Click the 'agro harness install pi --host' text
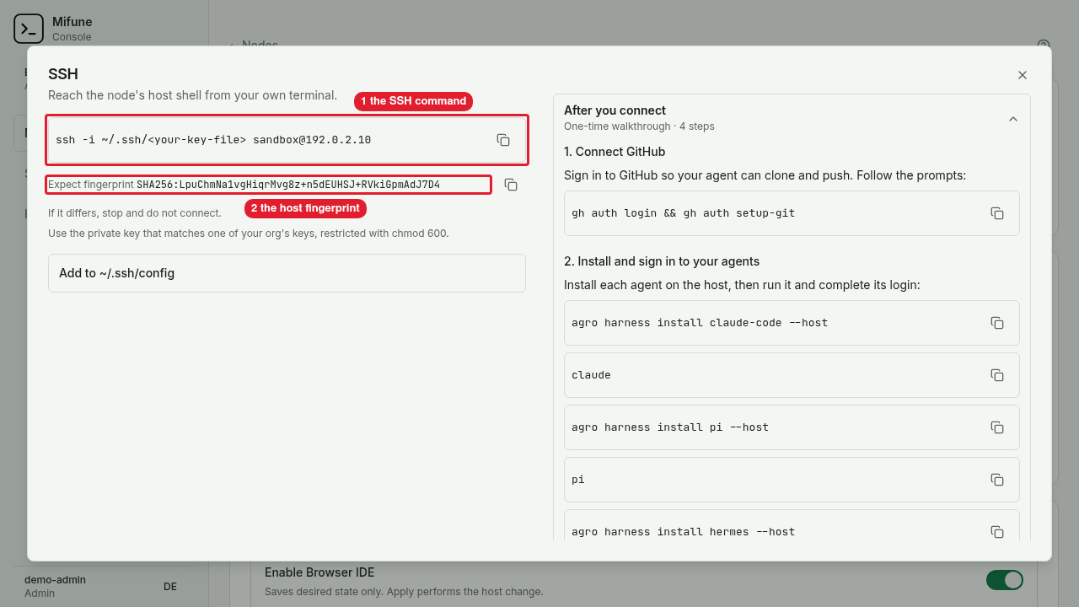 (x=670, y=427)
